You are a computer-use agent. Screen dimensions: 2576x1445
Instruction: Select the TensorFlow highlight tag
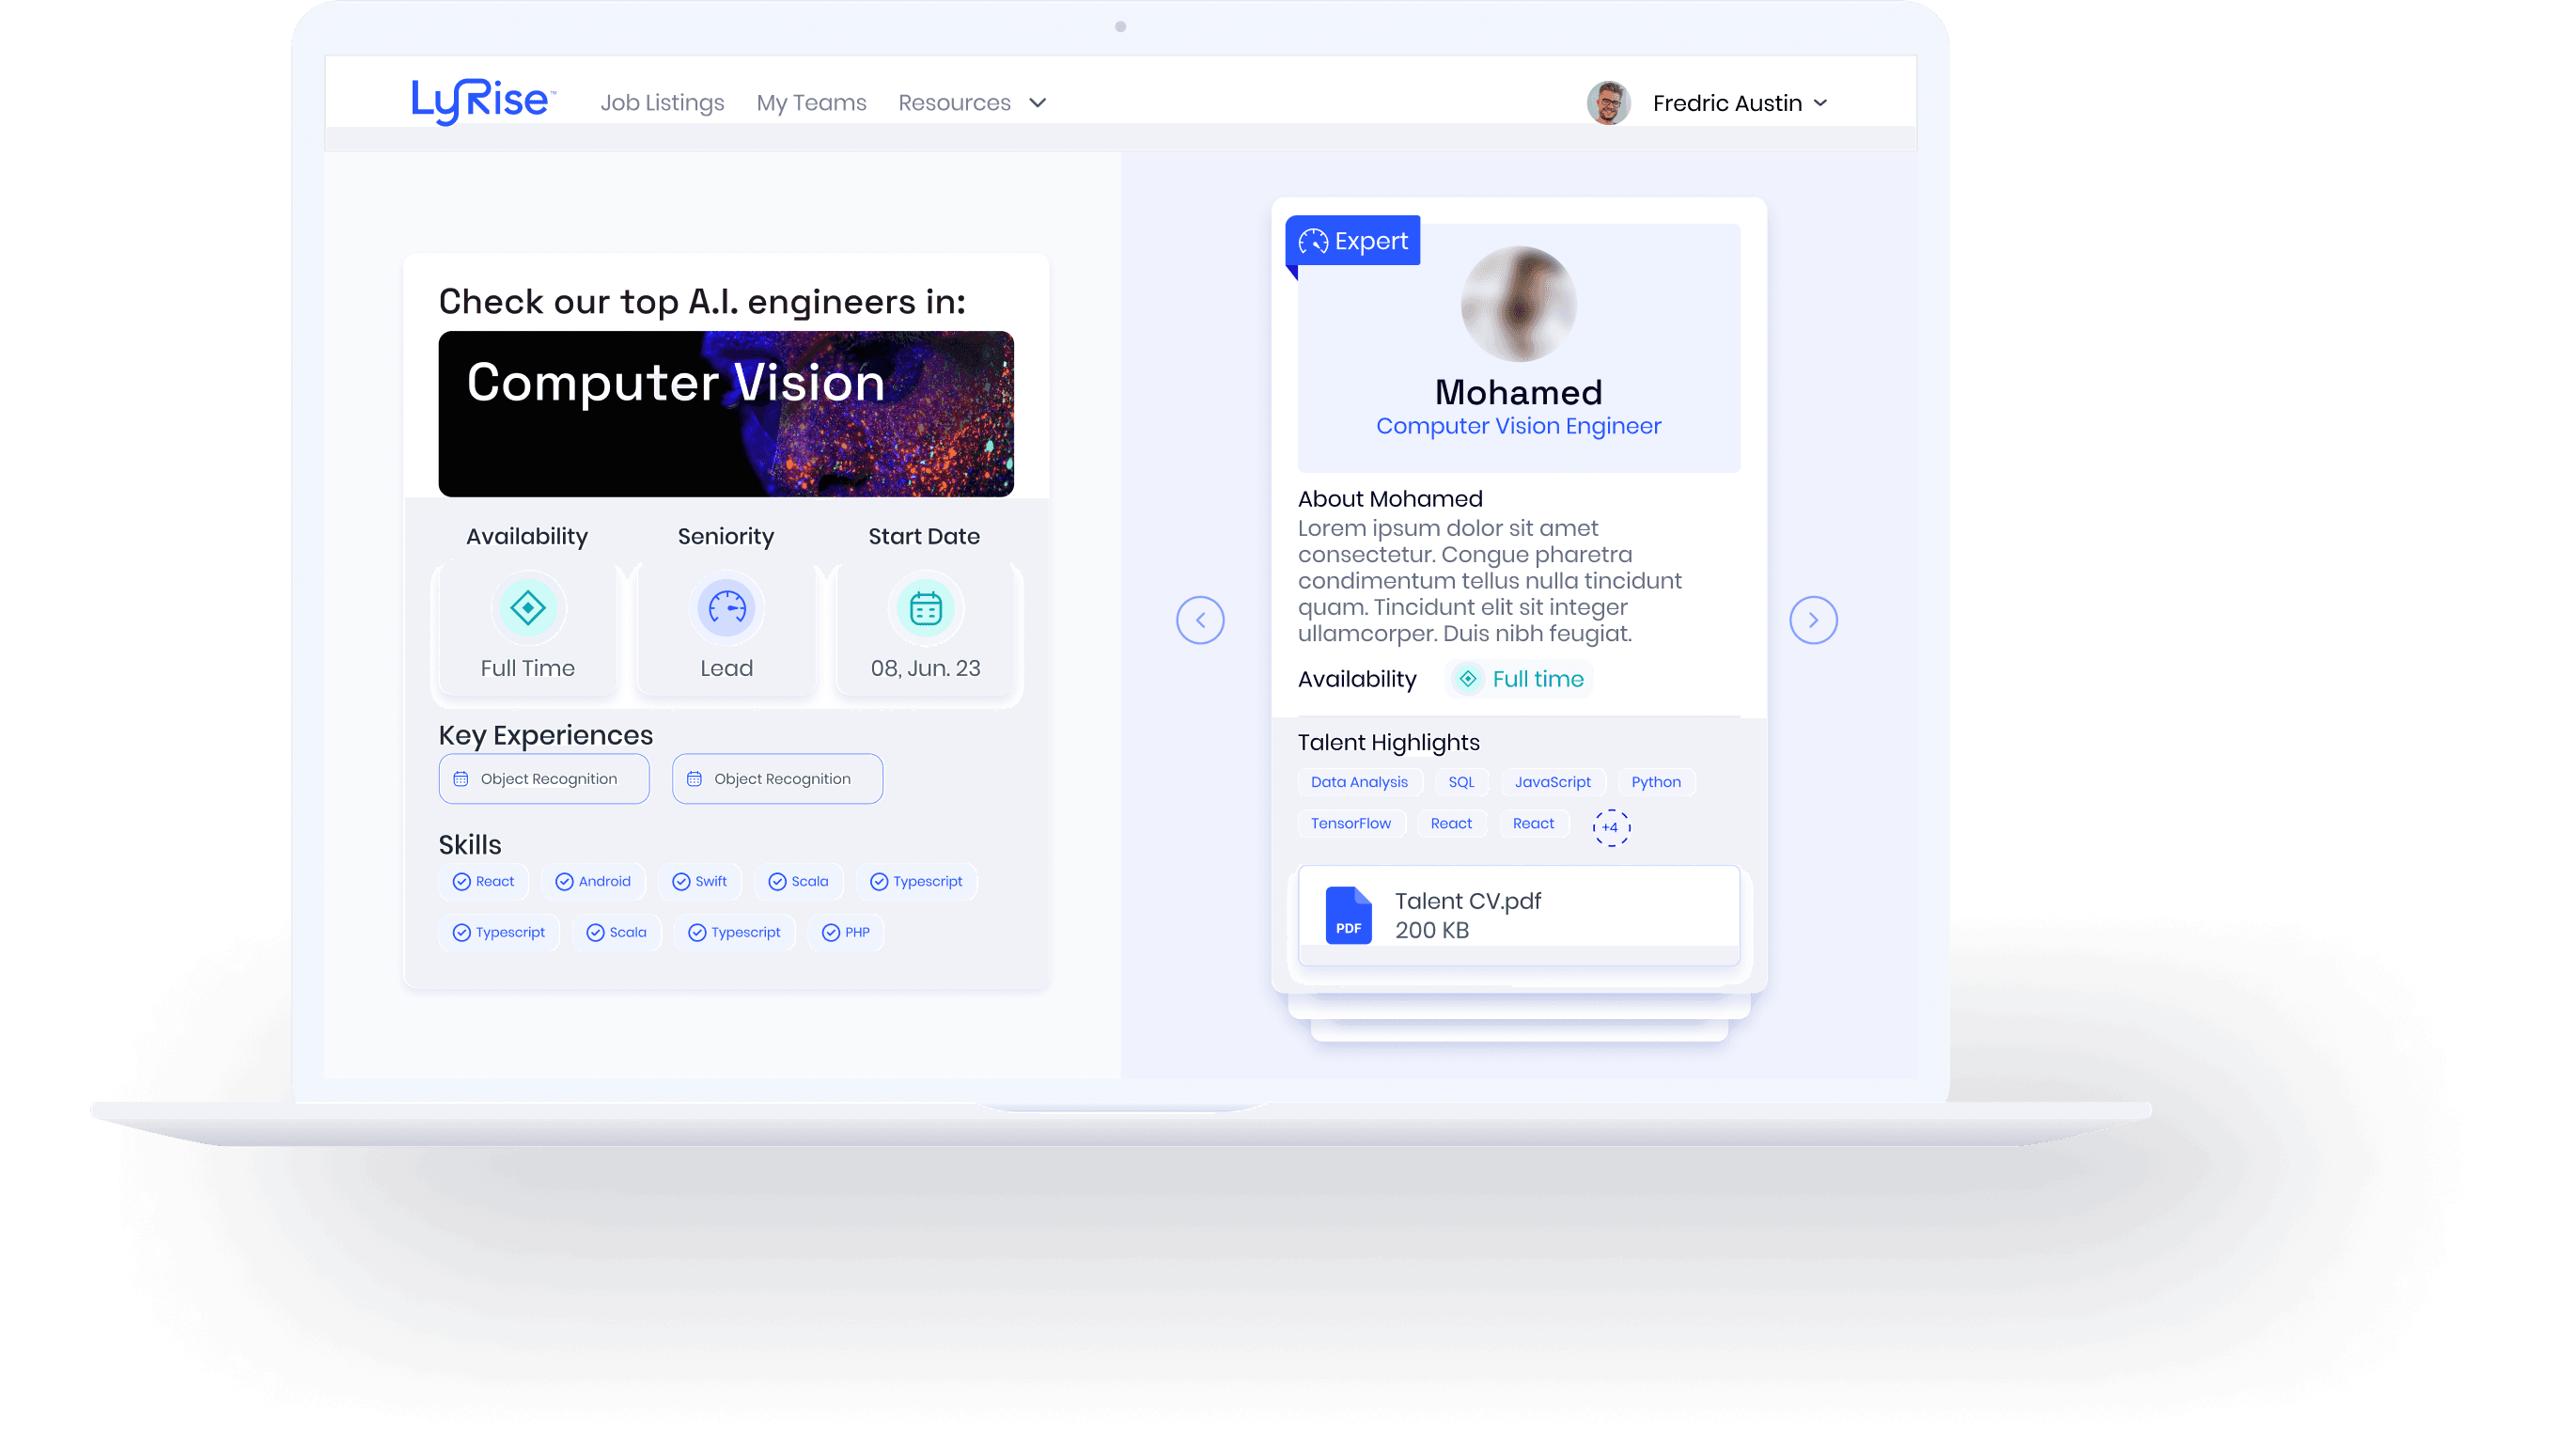pos(1351,824)
